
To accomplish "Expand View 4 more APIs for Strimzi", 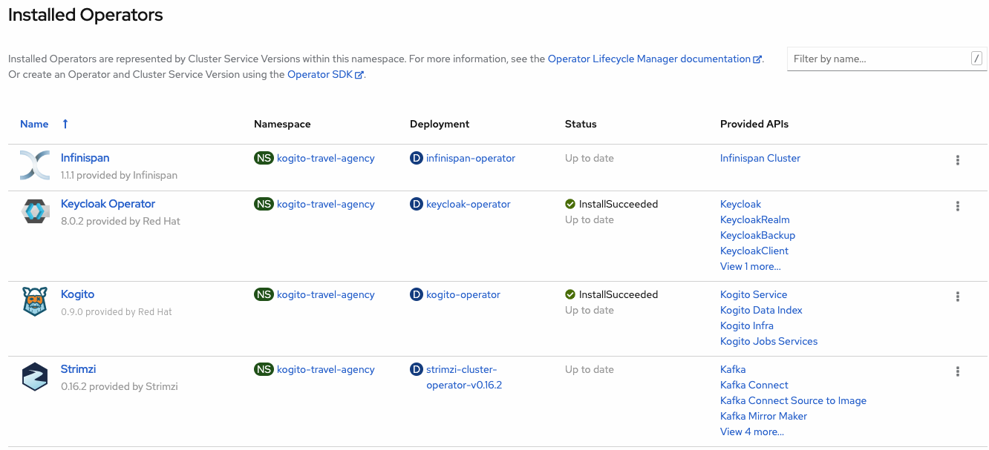I will pyautogui.click(x=751, y=431).
